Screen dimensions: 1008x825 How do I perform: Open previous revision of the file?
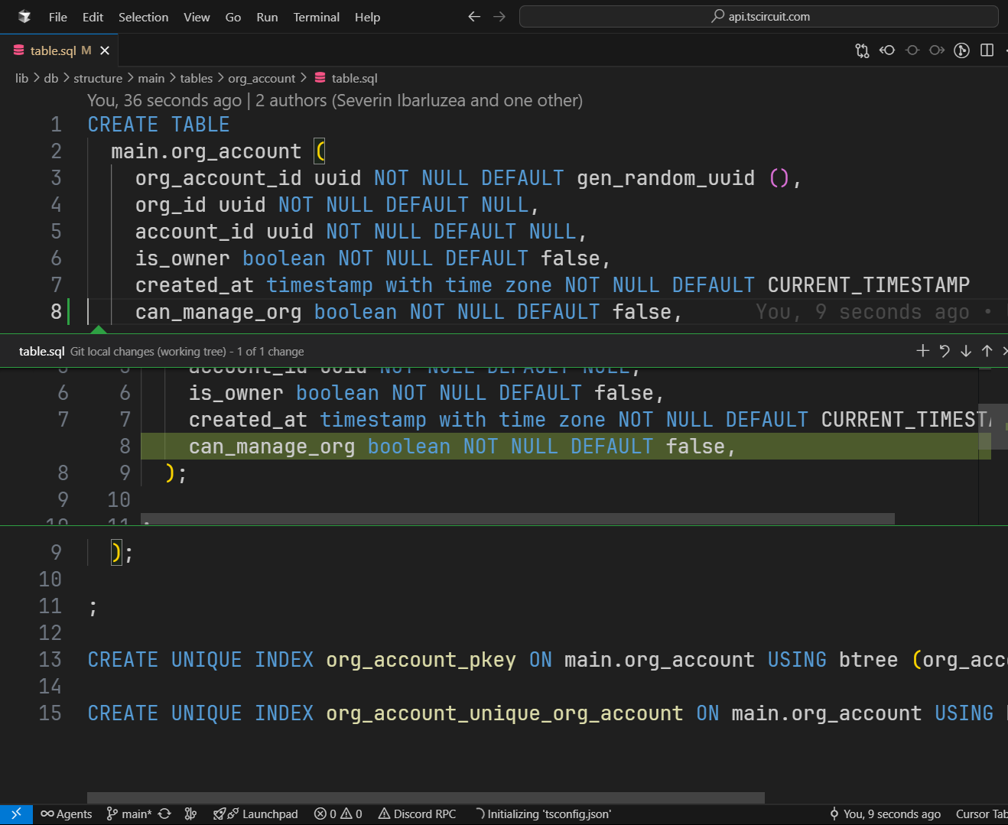pos(887,50)
